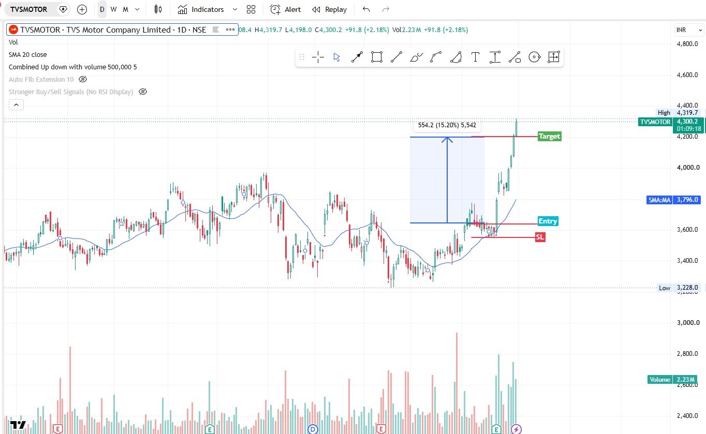Click the blue D dividend marker
706x434 pixels.
pyautogui.click(x=313, y=429)
